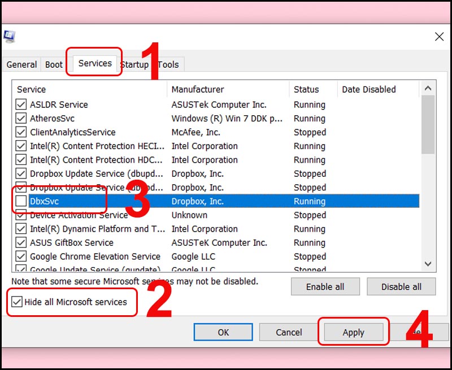Click the Apply button
Screen dimensions: 452x370
[354, 332]
